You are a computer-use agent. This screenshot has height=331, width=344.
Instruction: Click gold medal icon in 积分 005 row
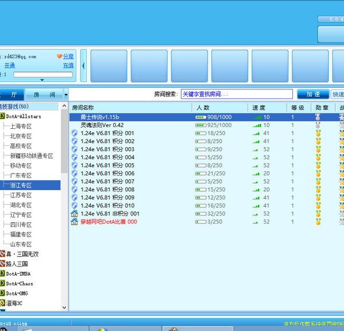click(318, 165)
